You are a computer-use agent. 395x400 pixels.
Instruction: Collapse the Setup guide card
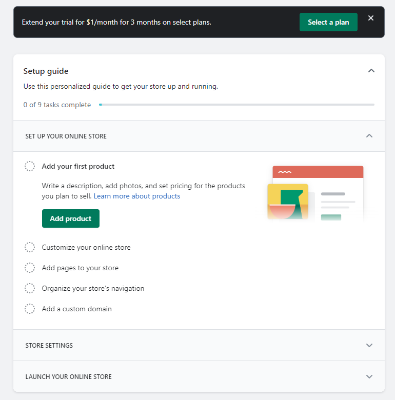click(x=371, y=71)
